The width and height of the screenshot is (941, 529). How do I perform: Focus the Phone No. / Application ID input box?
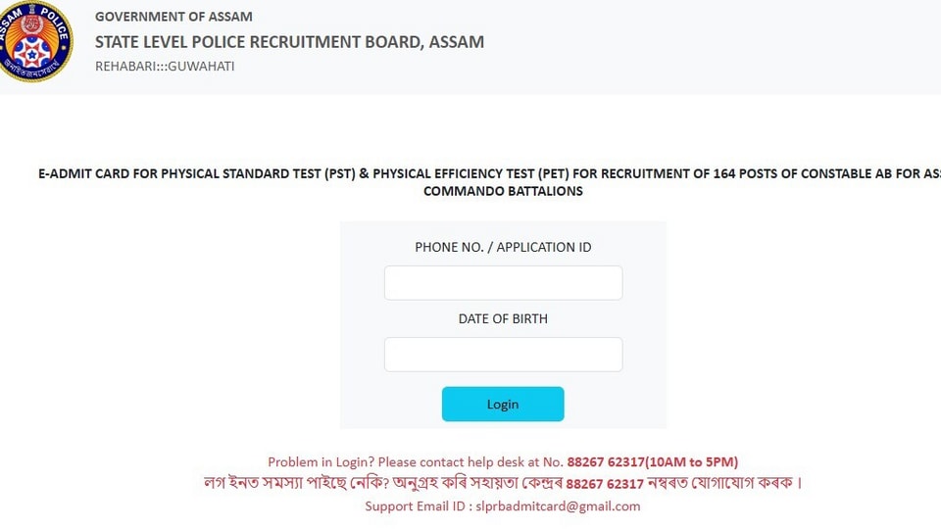(x=503, y=283)
